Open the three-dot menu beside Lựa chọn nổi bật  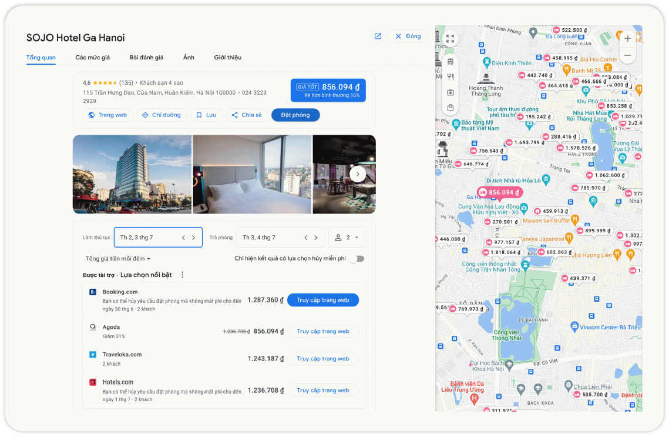pos(182,275)
